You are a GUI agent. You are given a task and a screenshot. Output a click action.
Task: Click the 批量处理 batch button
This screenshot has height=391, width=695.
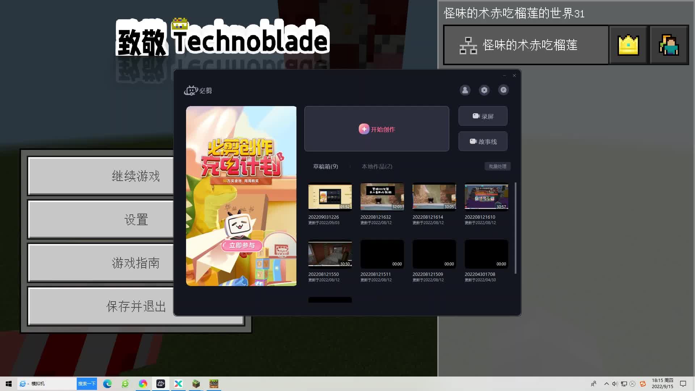[497, 166]
